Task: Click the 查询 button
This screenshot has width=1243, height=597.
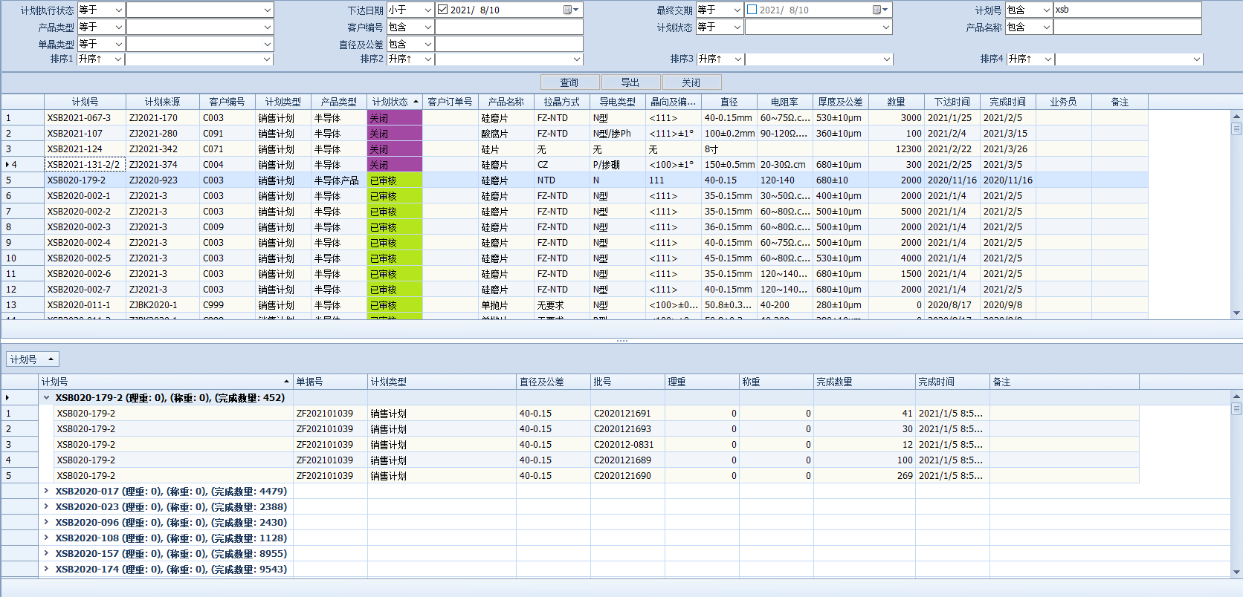Action: coord(569,82)
